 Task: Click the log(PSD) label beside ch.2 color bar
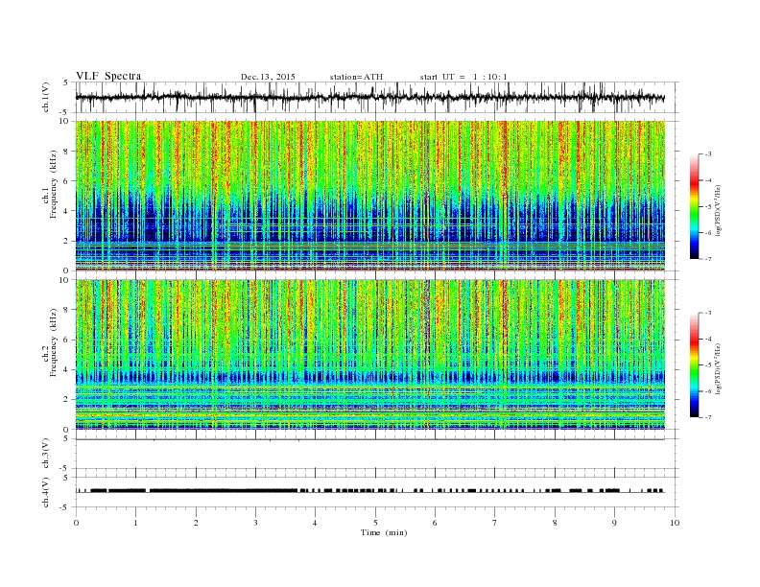[718, 368]
